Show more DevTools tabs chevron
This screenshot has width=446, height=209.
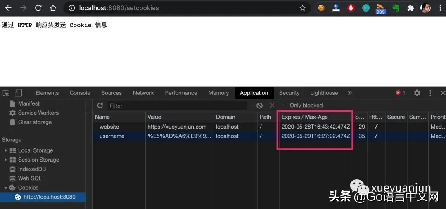[x=350, y=93]
